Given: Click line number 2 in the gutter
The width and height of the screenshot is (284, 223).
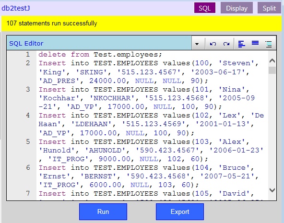Looking at the screenshot, I should coord(28,63).
